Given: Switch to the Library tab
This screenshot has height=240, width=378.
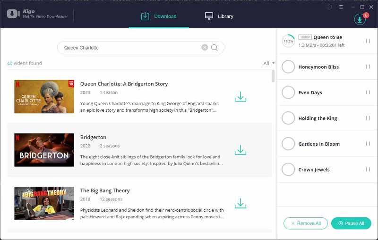Looking at the screenshot, I should click(x=219, y=17).
